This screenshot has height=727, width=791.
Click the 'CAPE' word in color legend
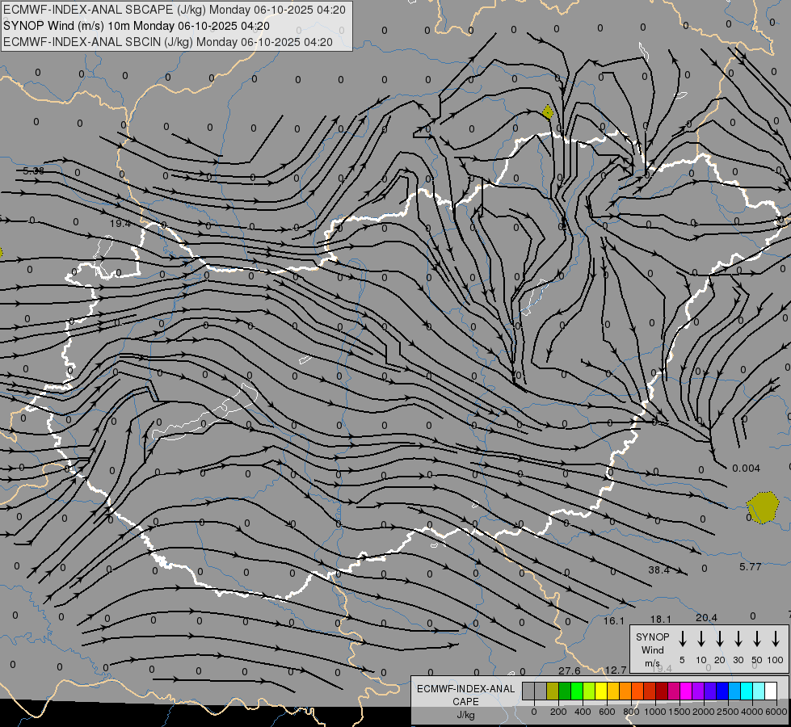pos(465,702)
